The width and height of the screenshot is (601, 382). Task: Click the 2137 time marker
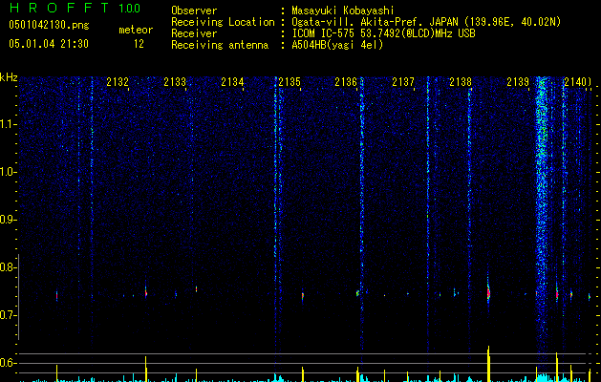click(x=403, y=82)
